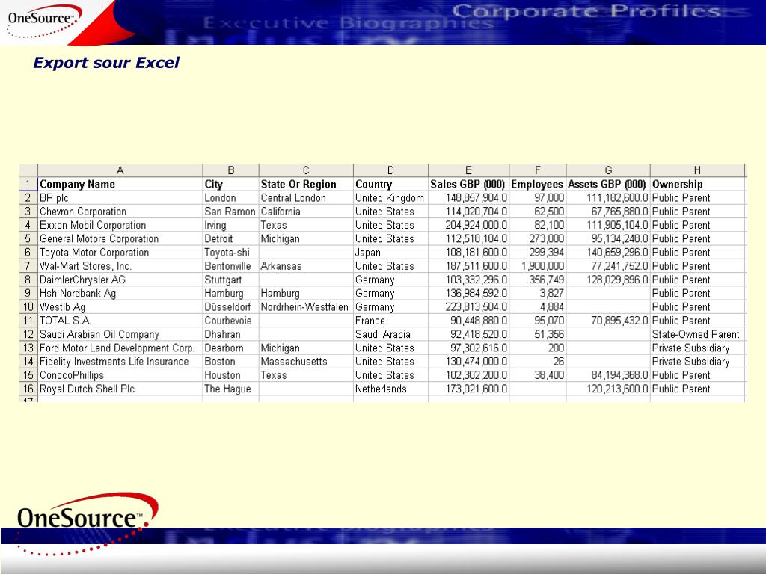
Task: Select the 'Chevron Corporation' cell
Action: 120,212
